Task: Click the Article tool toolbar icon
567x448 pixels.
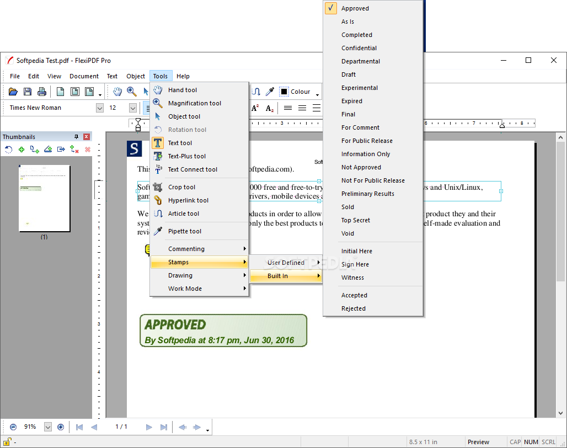Action: [256, 92]
